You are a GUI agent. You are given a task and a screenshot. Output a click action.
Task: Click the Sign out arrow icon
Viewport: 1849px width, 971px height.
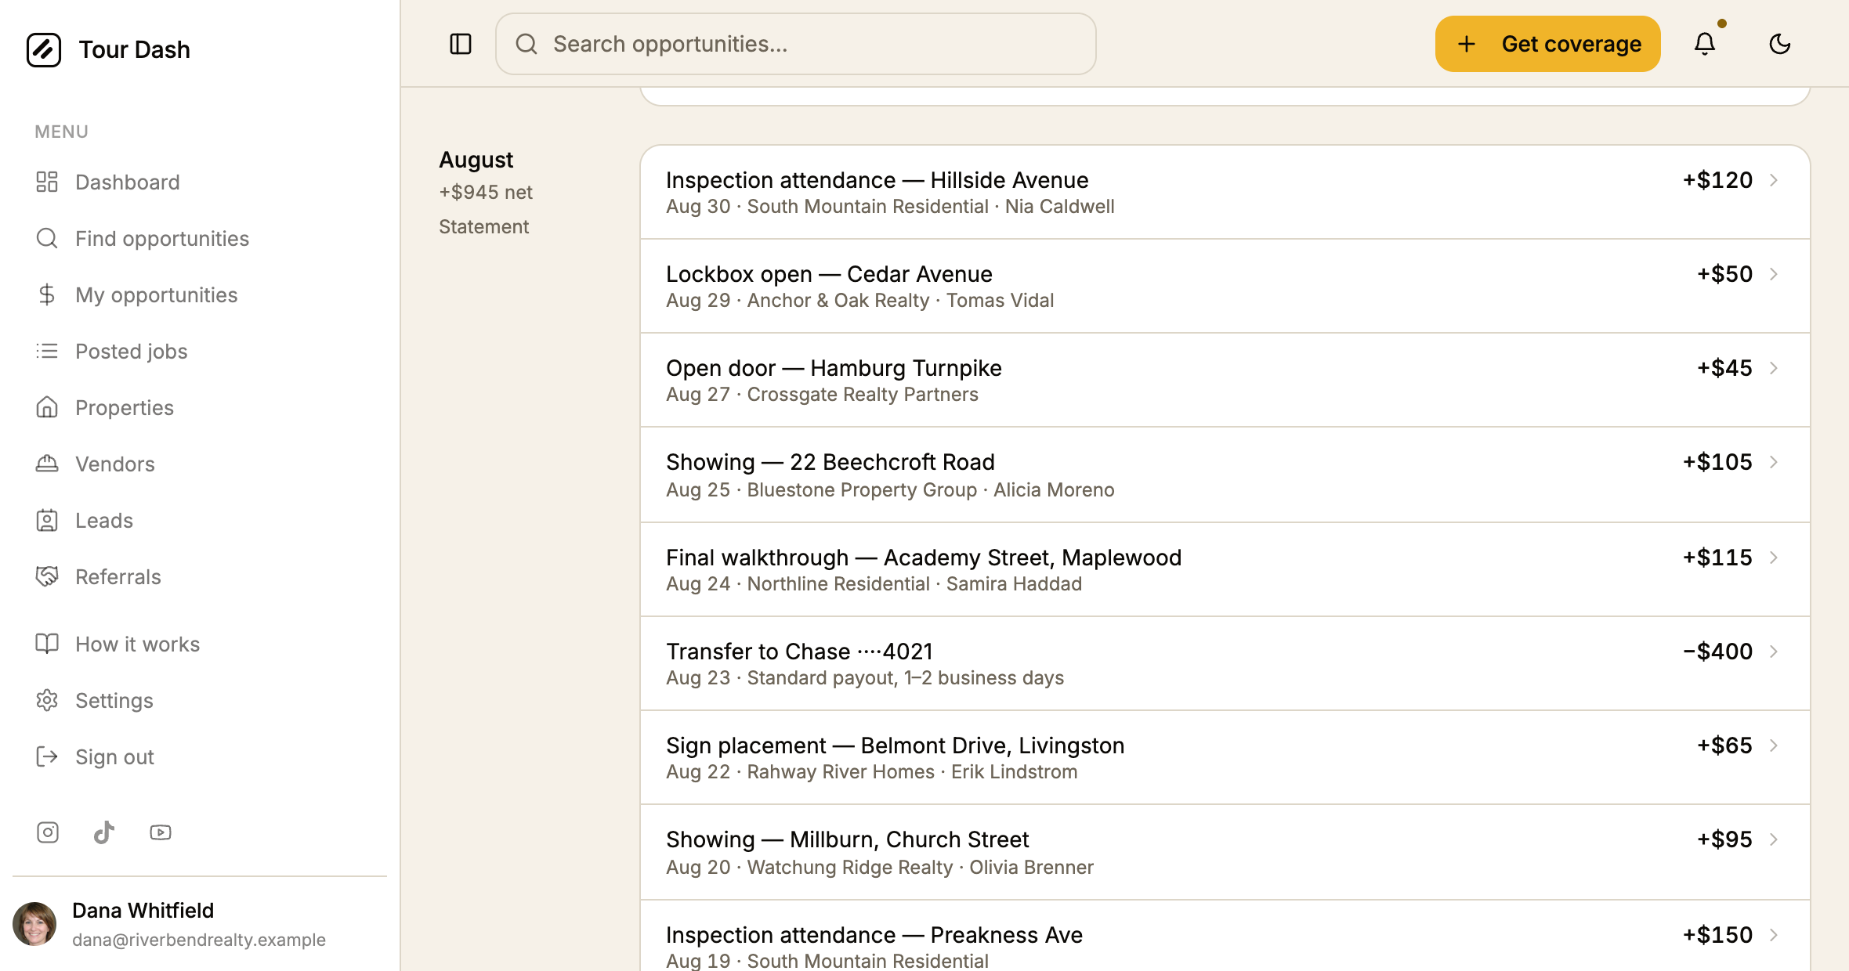point(47,756)
